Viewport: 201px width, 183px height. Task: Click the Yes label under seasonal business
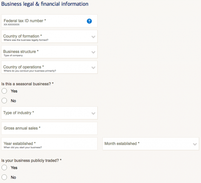[x=14, y=91]
